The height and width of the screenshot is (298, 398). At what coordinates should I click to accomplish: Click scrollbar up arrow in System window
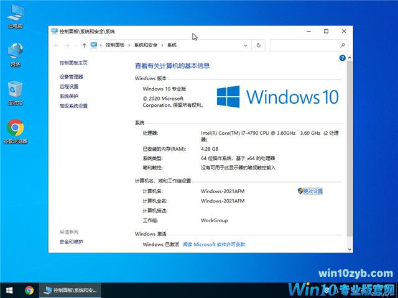tap(349, 58)
